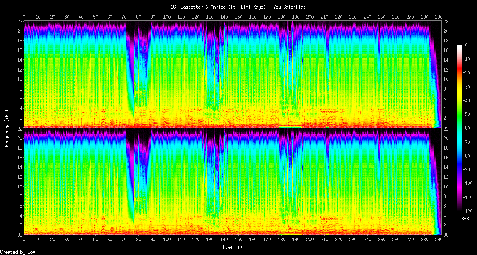The width and height of the screenshot is (477, 255).
Task: Click the "-120" label on the color scale
Action: 469,211
